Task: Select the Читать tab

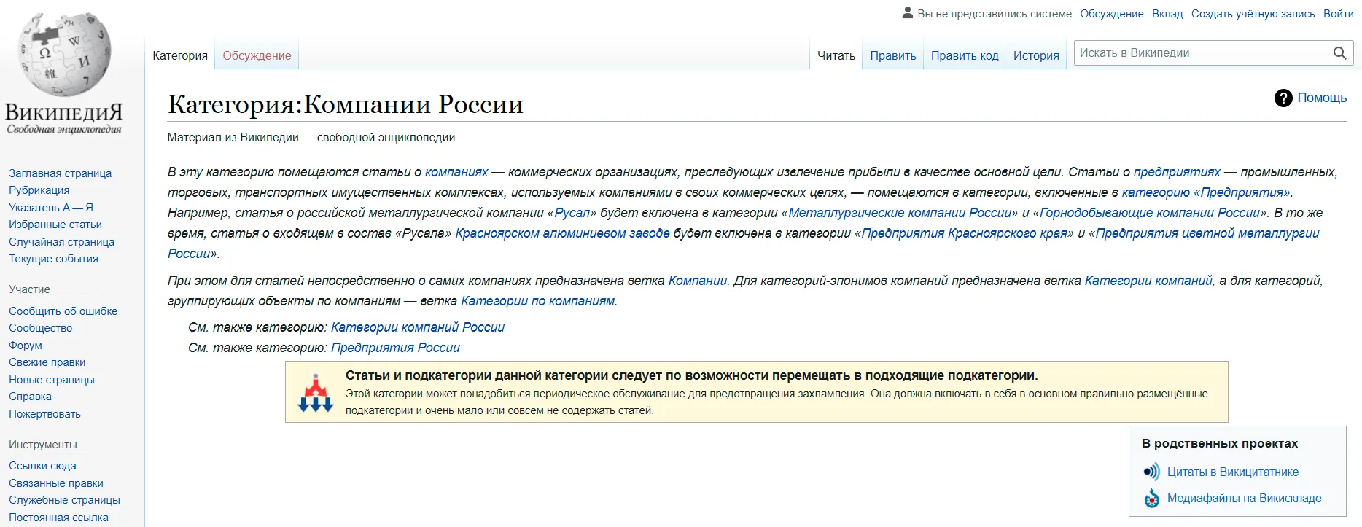Action: [x=836, y=55]
